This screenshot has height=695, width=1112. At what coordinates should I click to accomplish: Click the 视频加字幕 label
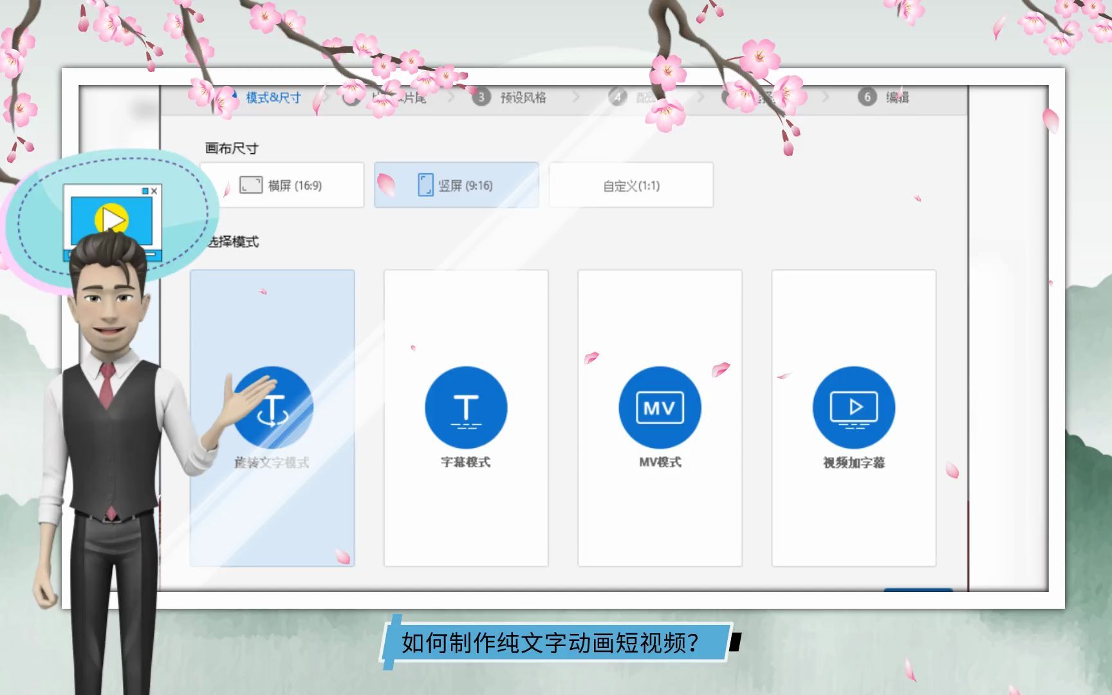point(854,463)
